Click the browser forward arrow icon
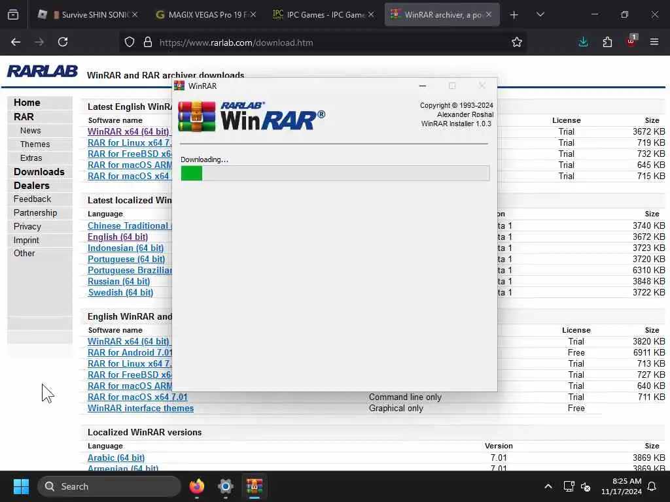670x502 pixels. (39, 42)
